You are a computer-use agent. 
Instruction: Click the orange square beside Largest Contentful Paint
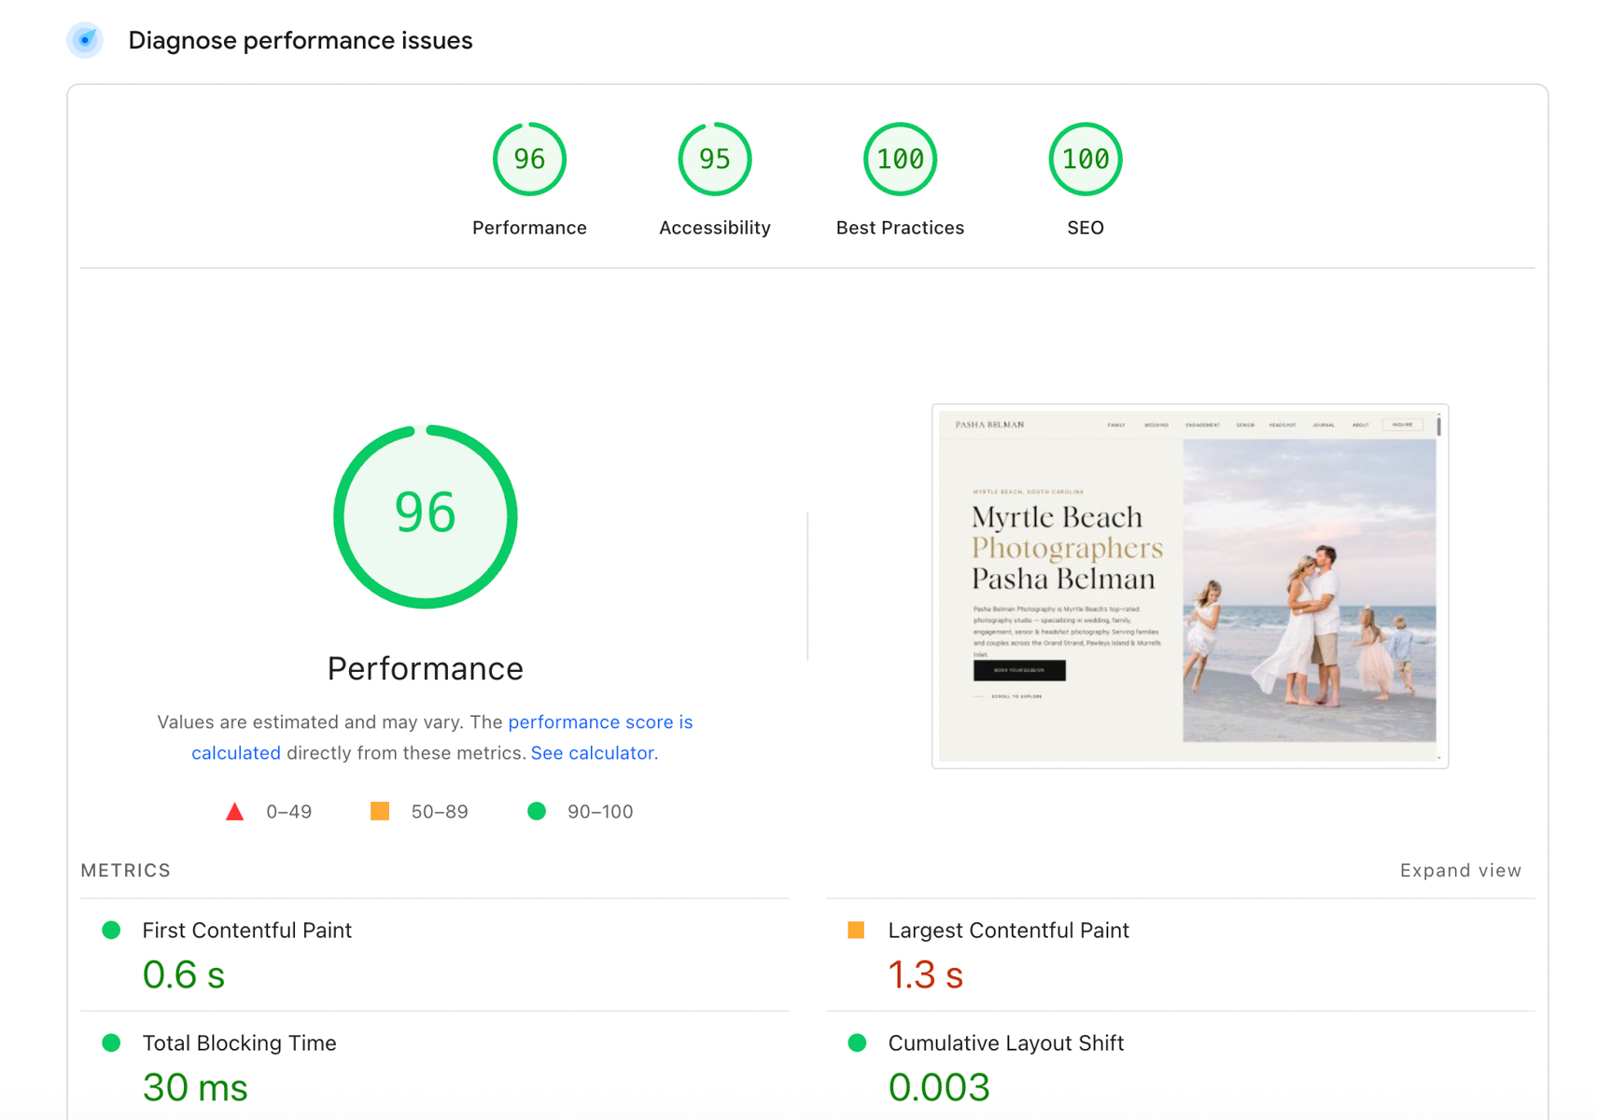pos(856,930)
